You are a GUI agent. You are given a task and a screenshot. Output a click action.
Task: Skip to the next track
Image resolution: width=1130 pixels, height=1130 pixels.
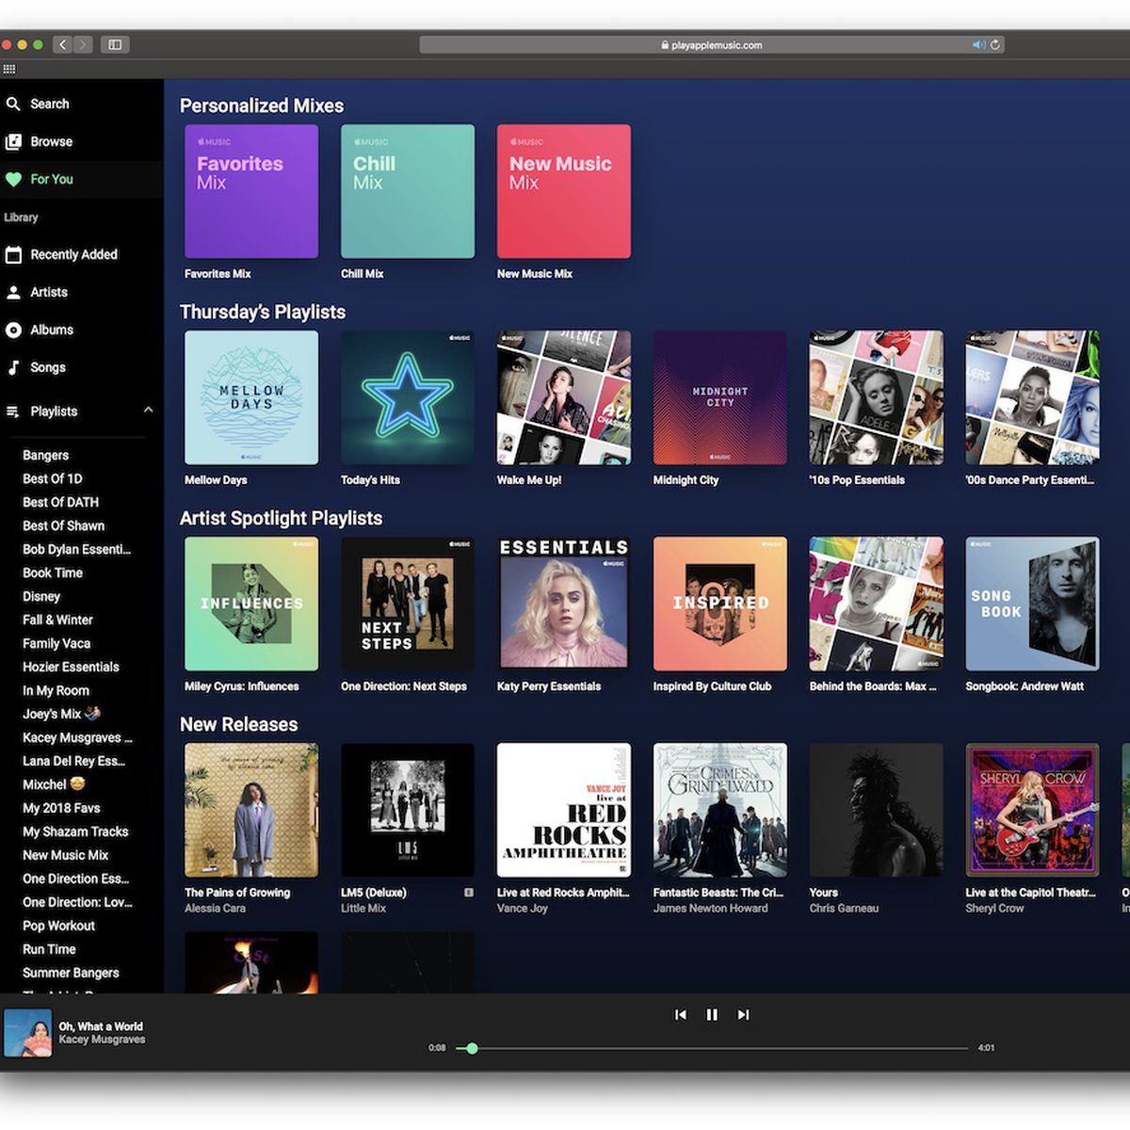(743, 1014)
